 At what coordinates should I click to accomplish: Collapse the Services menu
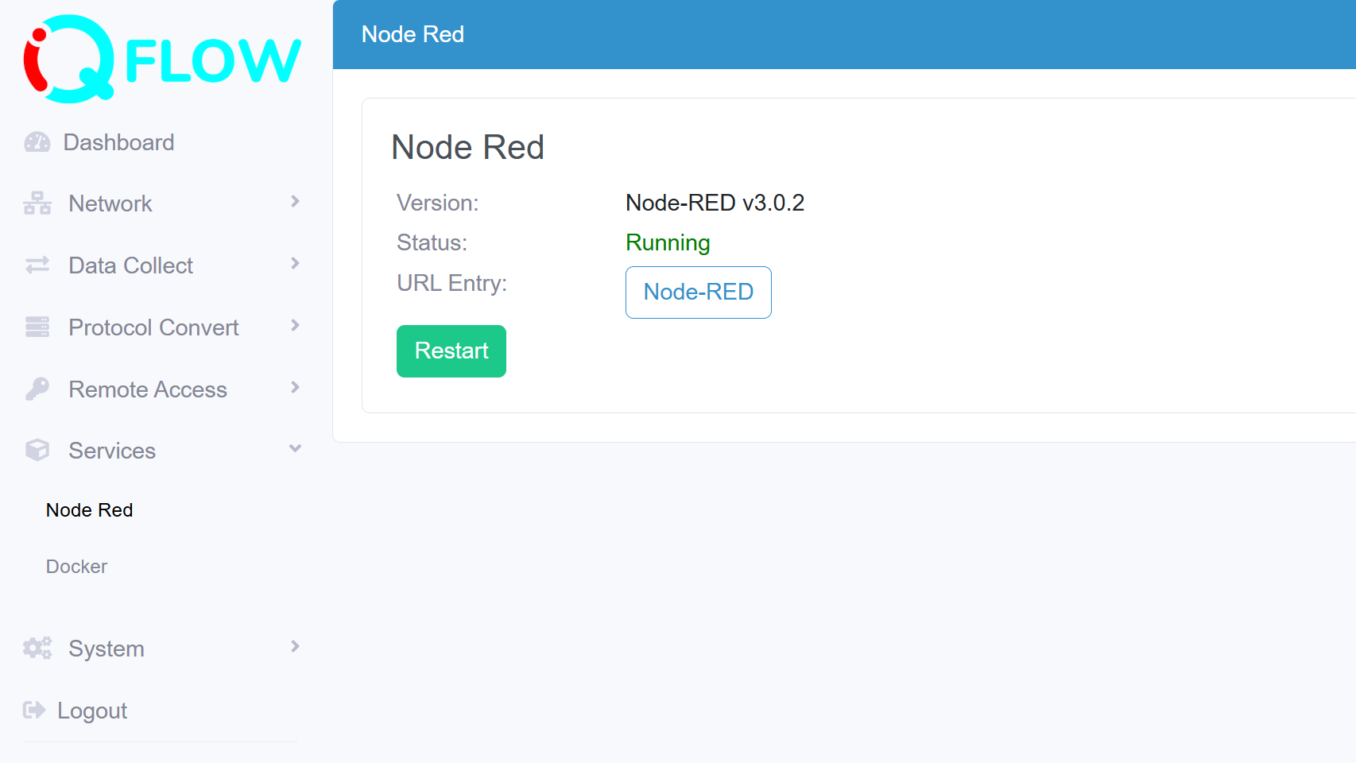coord(295,448)
